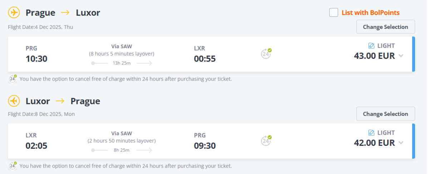
Task: Click the 24-hour cancel icon in outbound flight card
Action: [x=266, y=54]
